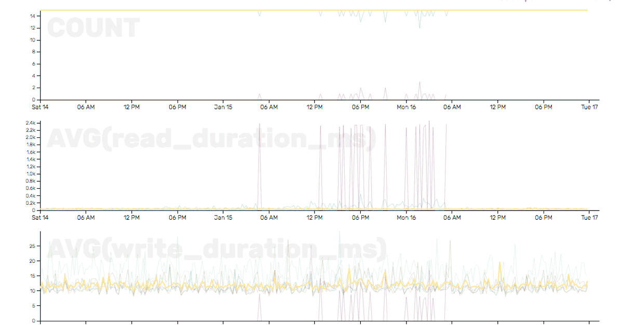Viewport: 623px width, 325px height.
Task: Click "1.6k" on the read_duration_ms y-axis
Action: (x=31, y=152)
